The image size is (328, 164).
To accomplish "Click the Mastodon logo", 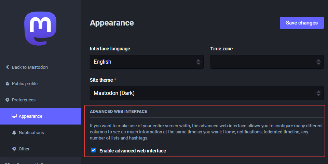I will pyautogui.click(x=40, y=29).
